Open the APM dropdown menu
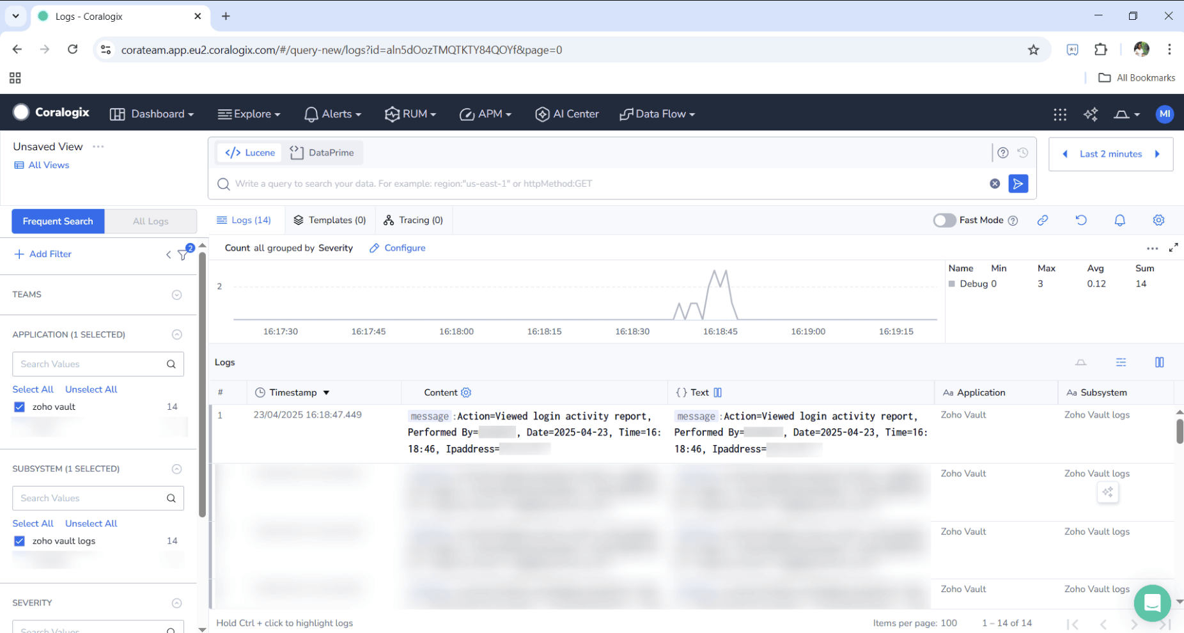 click(486, 114)
